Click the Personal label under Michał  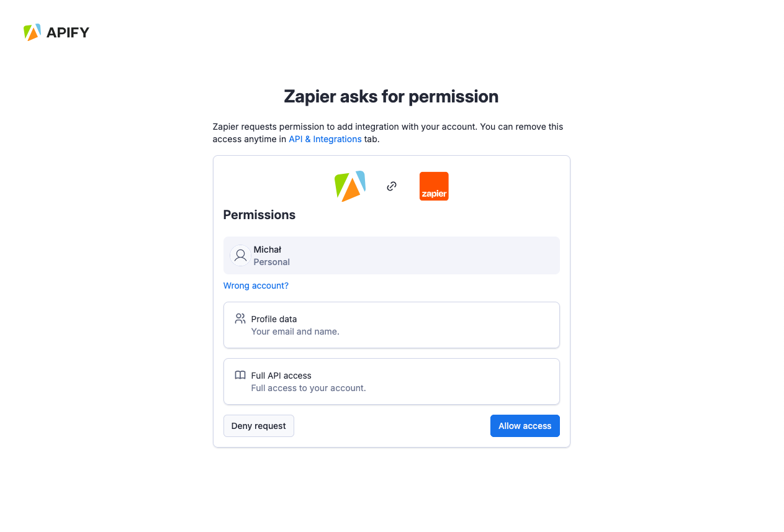271,262
